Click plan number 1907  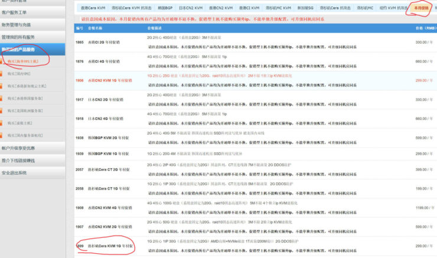tap(80, 227)
